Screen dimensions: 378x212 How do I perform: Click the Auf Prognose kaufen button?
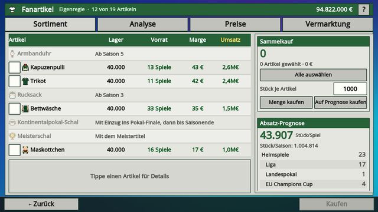pos(340,102)
